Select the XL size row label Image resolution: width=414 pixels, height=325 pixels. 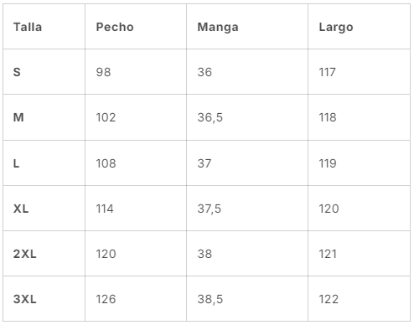pyautogui.click(x=21, y=209)
